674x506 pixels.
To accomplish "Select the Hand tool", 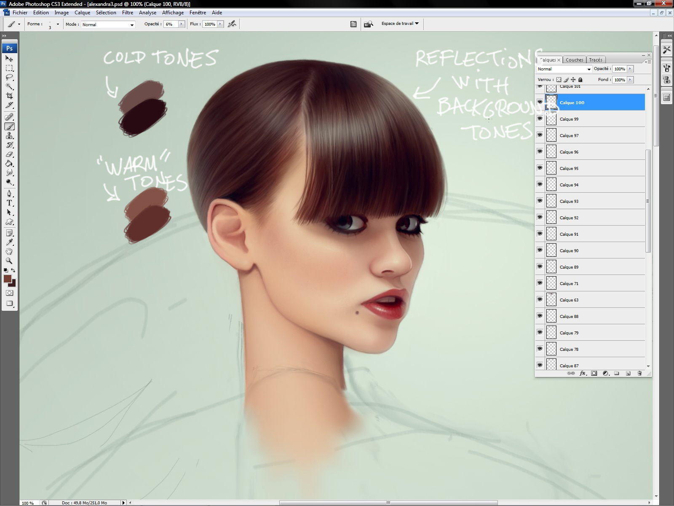I will pyautogui.click(x=9, y=251).
